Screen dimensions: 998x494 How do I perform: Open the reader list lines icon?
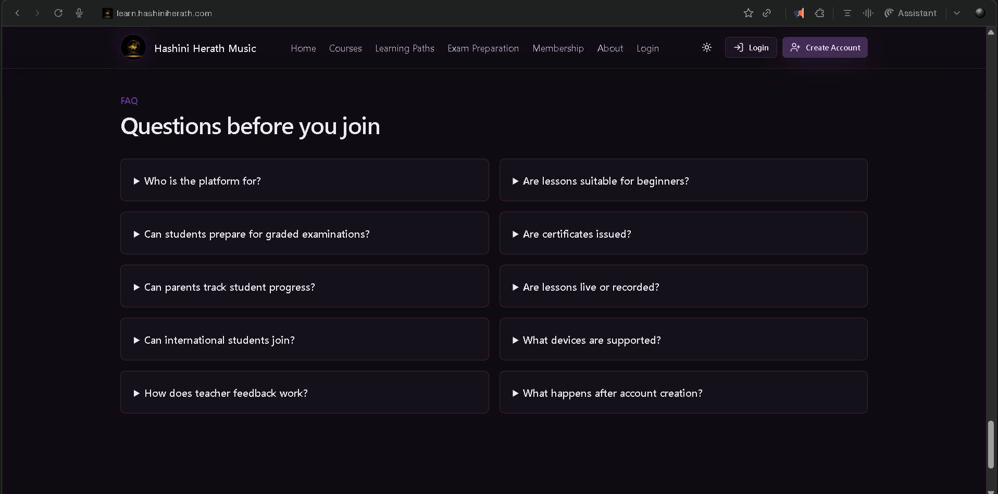[847, 13]
